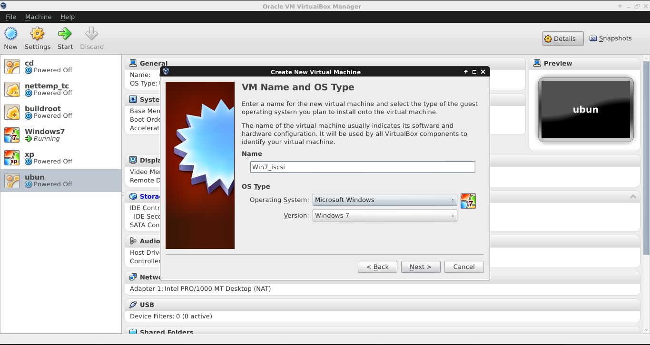Select the Windows7 VM icon
The width and height of the screenshot is (650, 345).
coord(12,135)
